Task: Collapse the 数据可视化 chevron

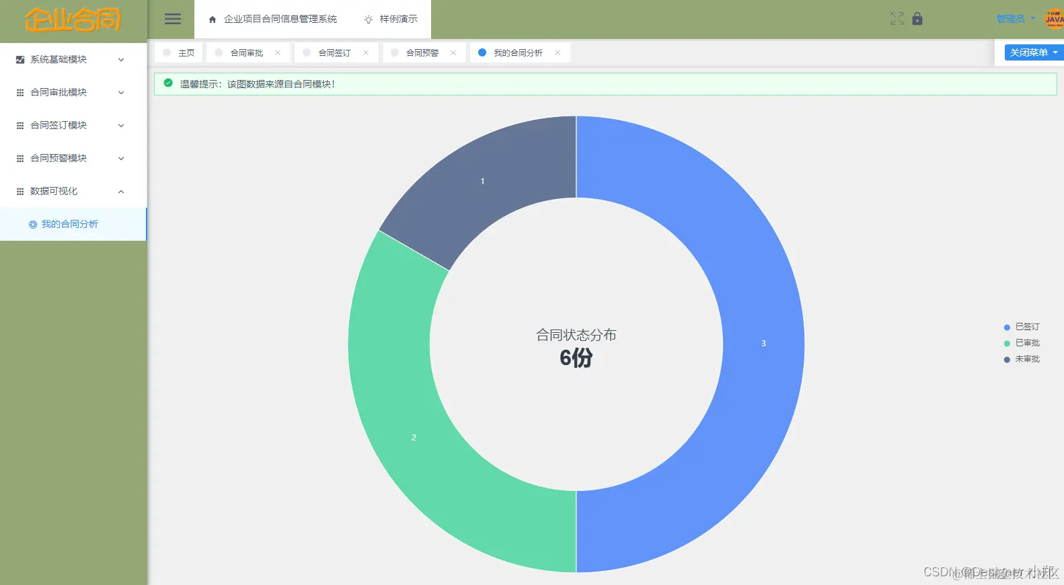Action: tap(121, 192)
